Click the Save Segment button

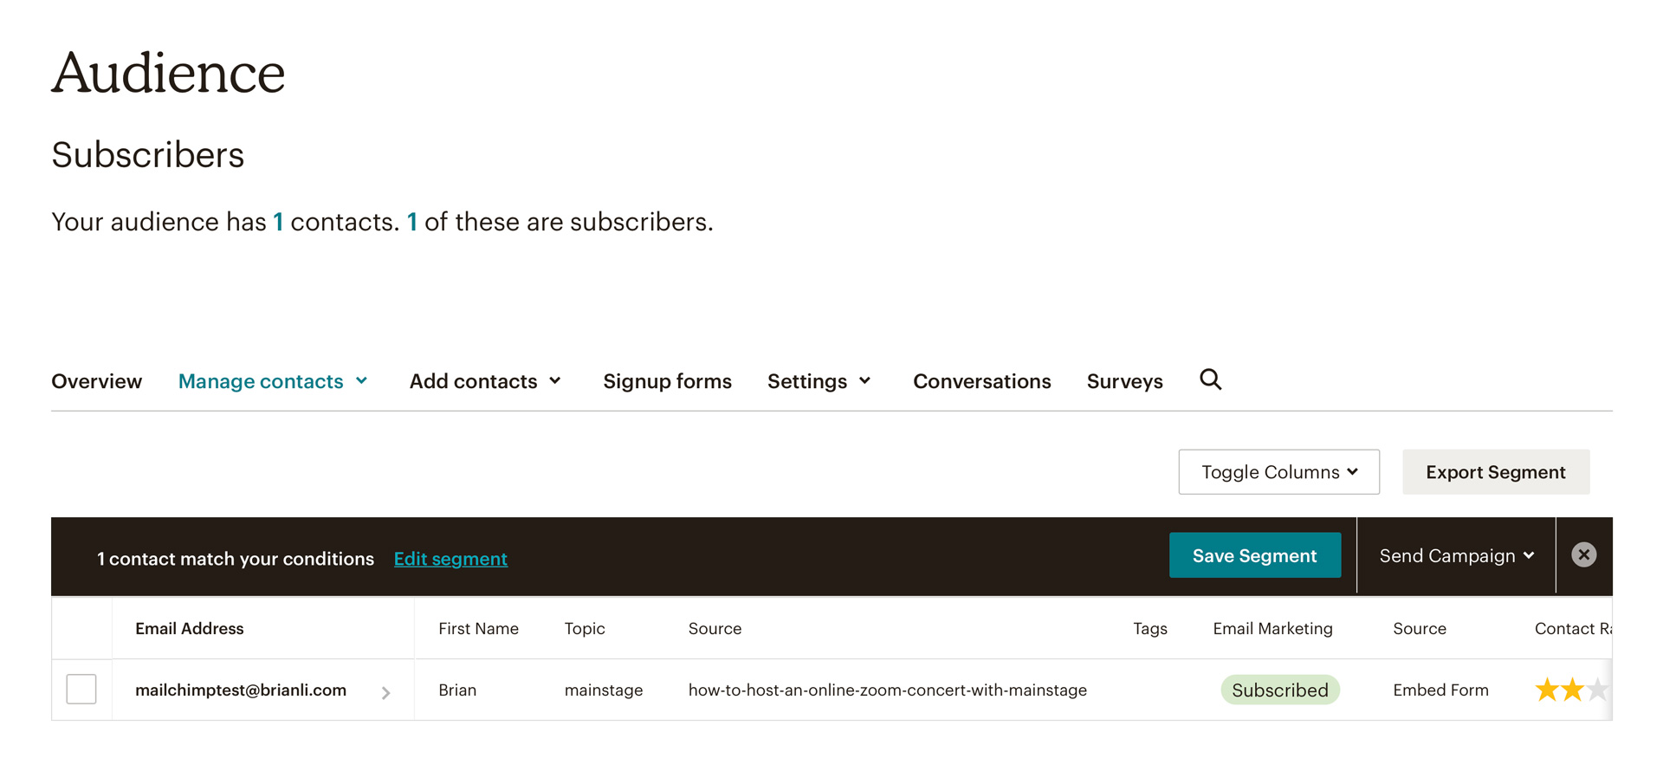[x=1255, y=555]
